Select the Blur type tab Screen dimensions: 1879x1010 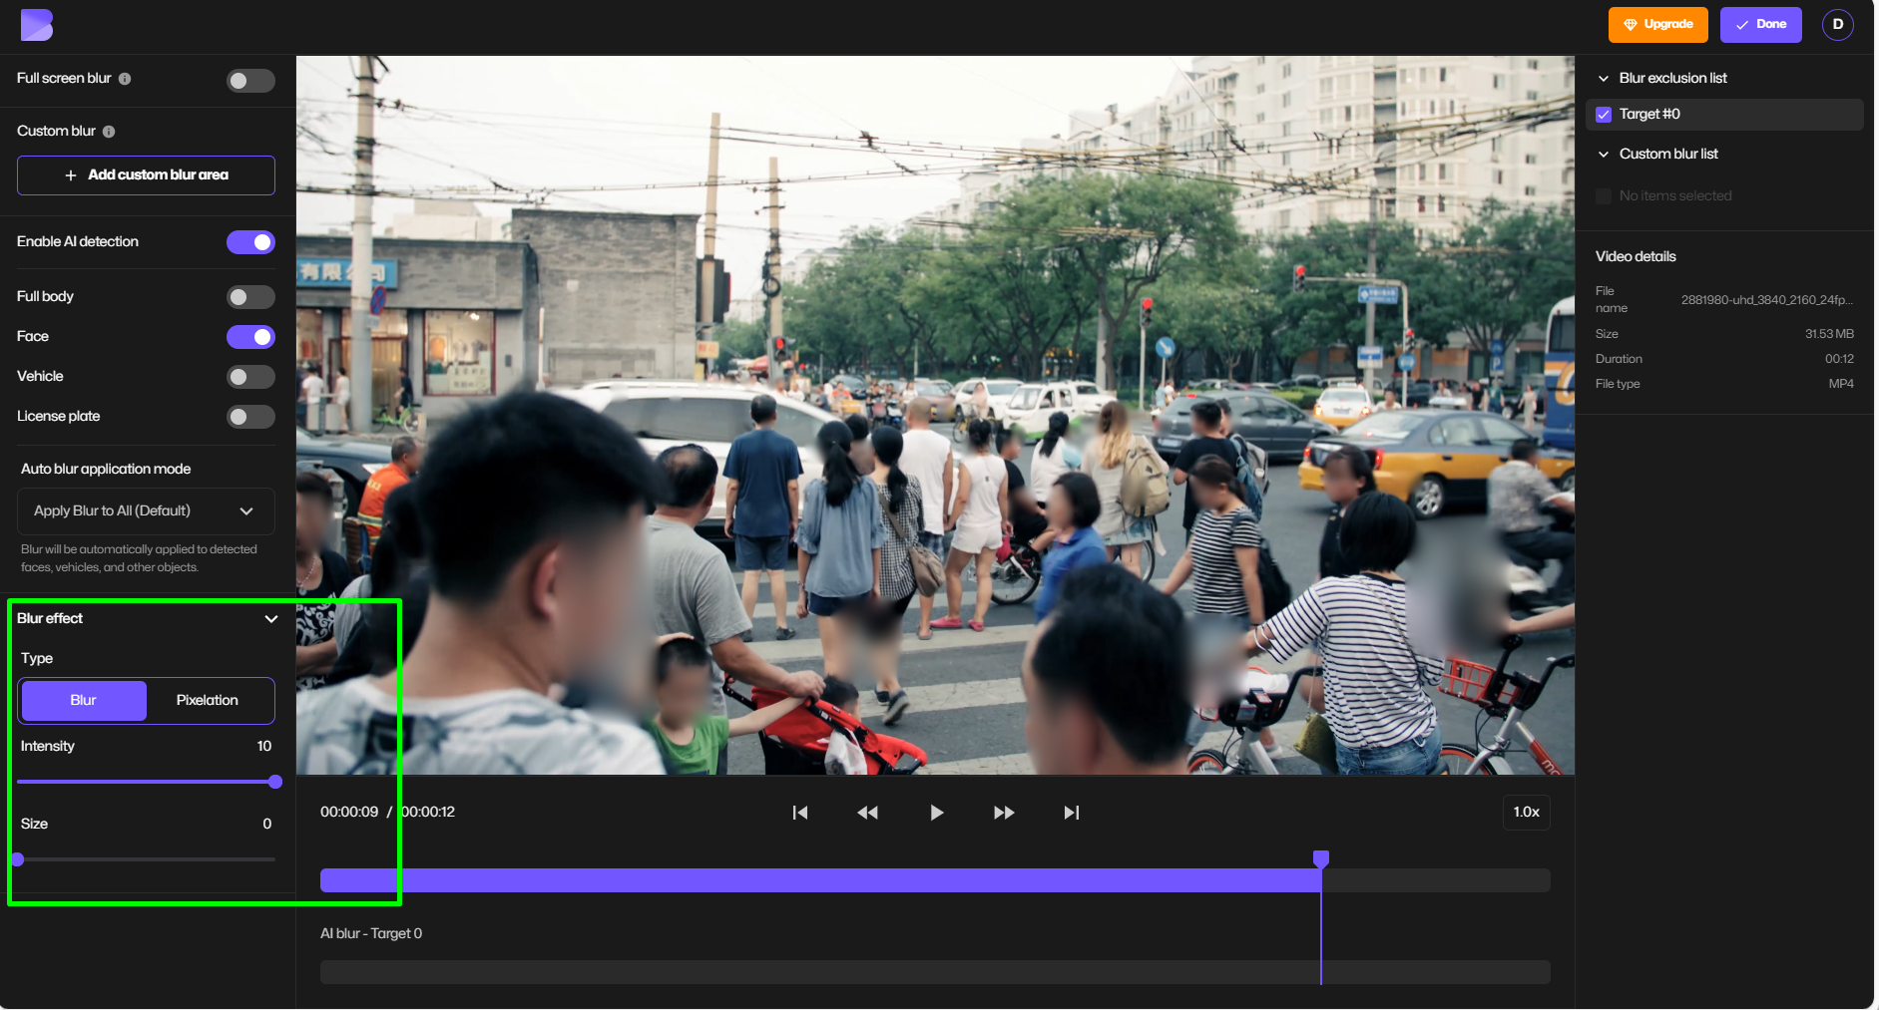[83, 700]
